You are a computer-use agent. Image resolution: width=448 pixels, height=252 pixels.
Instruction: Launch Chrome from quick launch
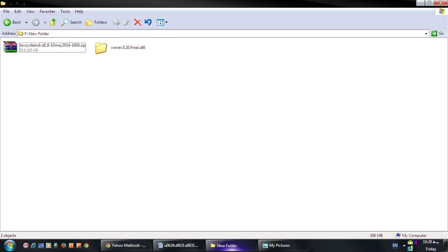[86, 245]
